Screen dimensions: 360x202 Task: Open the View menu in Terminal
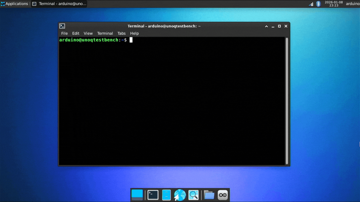click(88, 33)
